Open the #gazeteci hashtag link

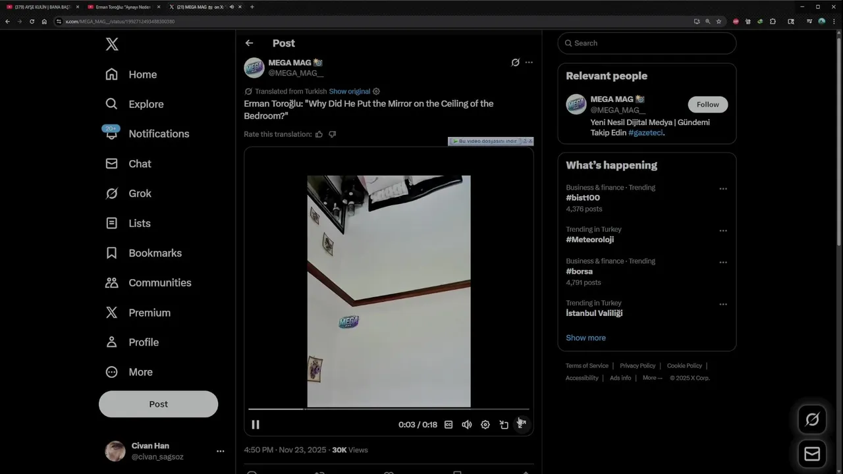[645, 133]
